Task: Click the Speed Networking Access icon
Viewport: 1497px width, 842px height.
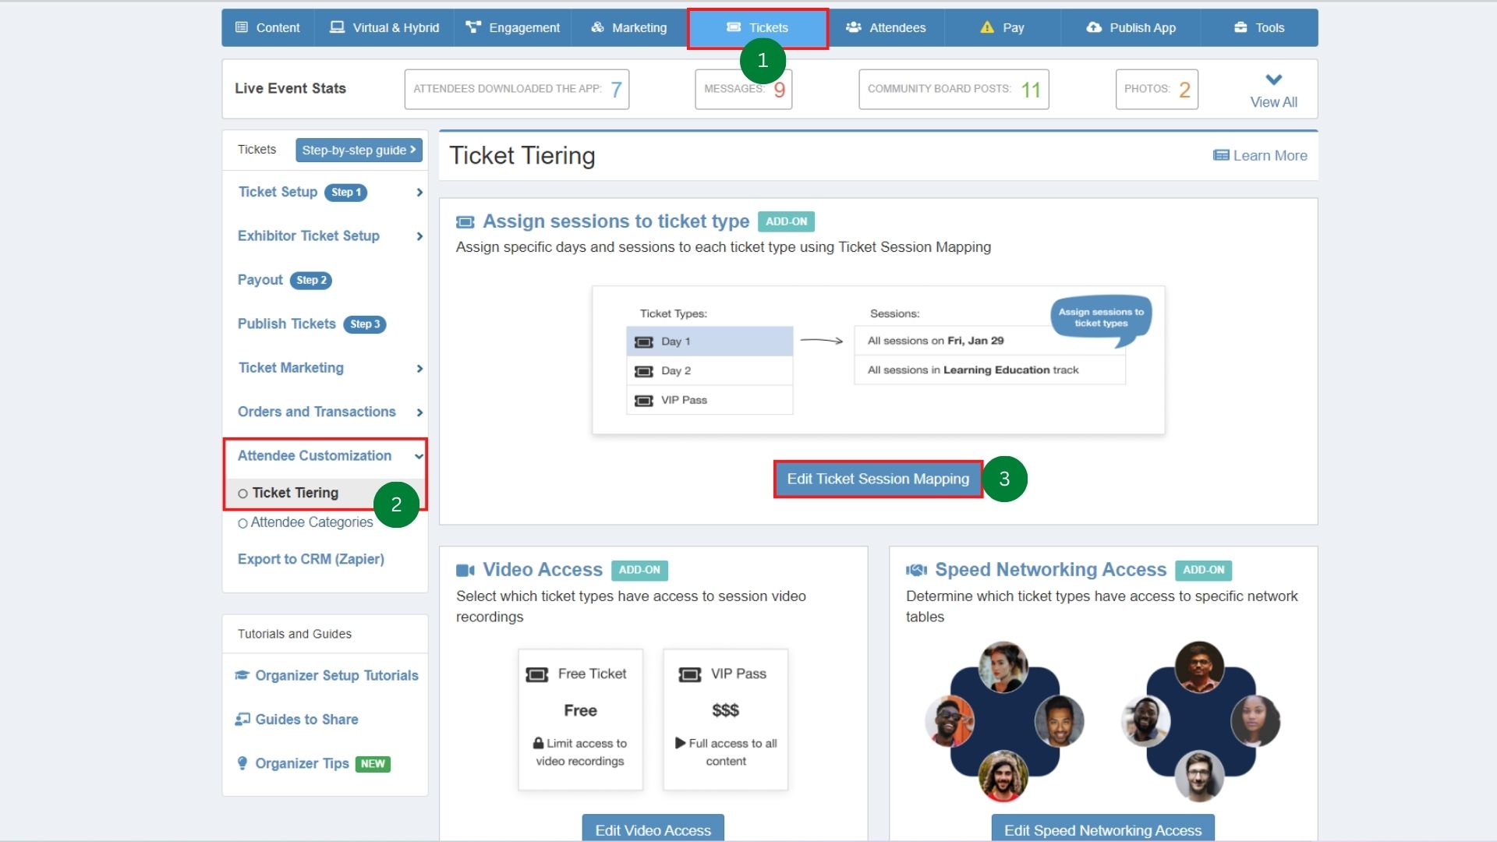Action: click(916, 569)
